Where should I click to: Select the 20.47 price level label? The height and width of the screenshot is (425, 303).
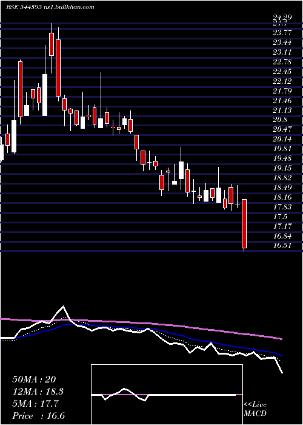click(x=282, y=129)
